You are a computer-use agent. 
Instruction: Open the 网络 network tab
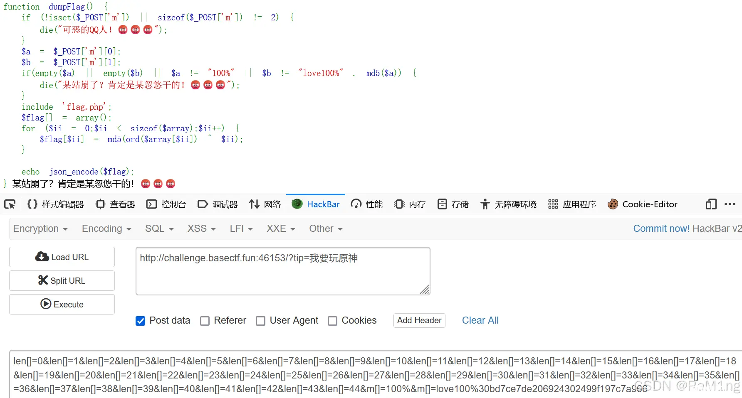pos(265,204)
